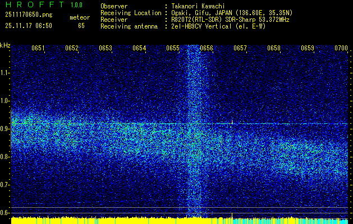The height and width of the screenshot is (224, 353).
Task: Click the Receiver field label
Action: (114, 20)
